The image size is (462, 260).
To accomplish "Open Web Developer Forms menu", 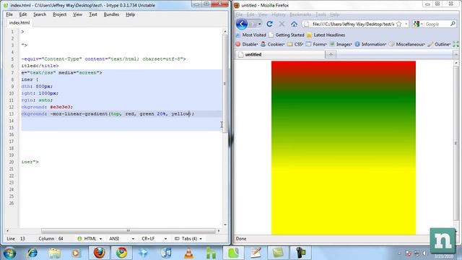I will coord(316,44).
